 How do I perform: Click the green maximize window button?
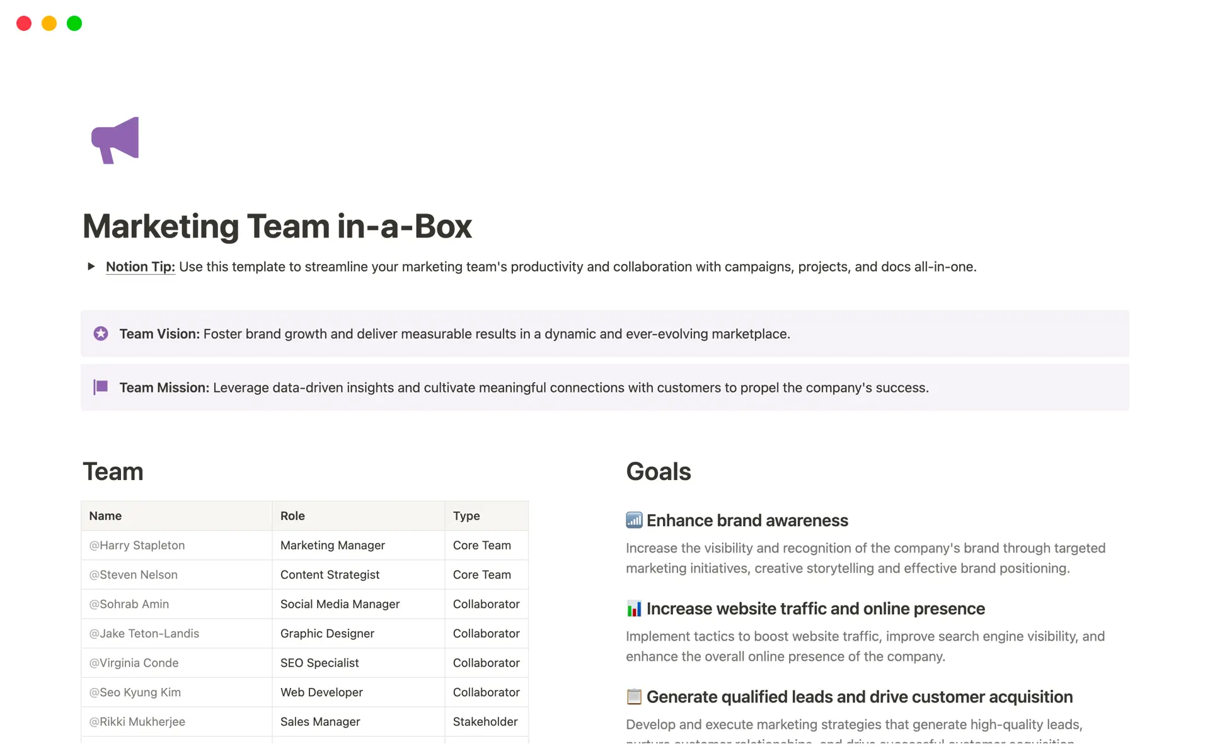pos(74,23)
